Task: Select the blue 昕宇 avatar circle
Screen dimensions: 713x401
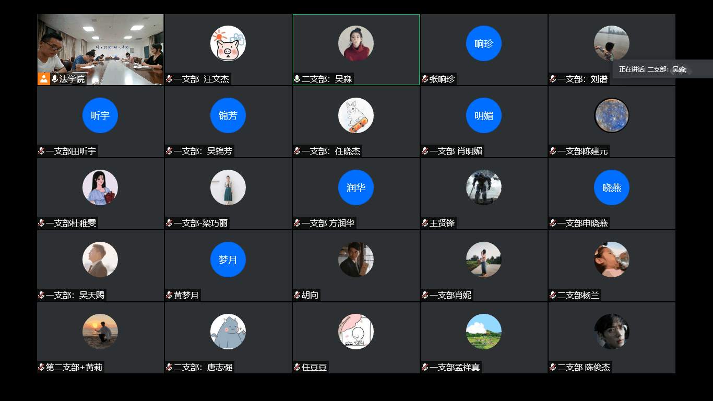Action: click(x=100, y=115)
